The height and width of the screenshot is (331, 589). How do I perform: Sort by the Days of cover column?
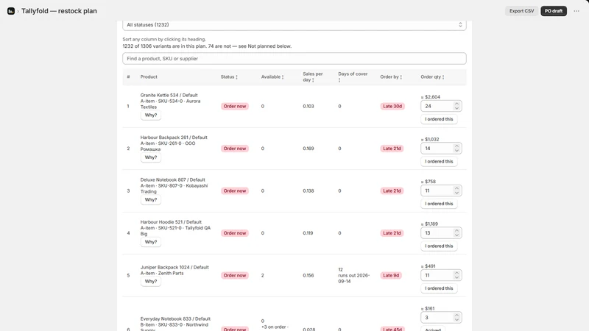coord(353,77)
